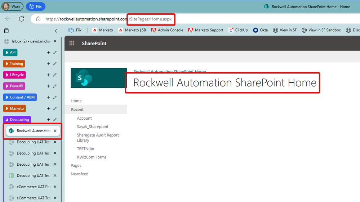
Task: Open the ClickUp bookmark
Action: (x=238, y=30)
